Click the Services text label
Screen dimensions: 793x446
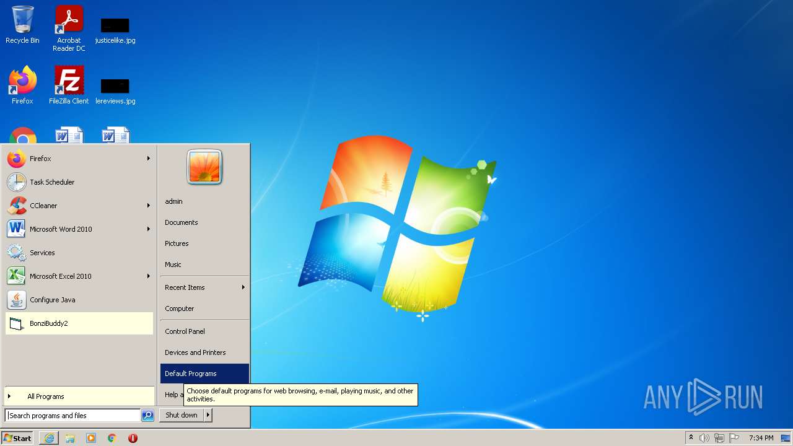coord(42,253)
